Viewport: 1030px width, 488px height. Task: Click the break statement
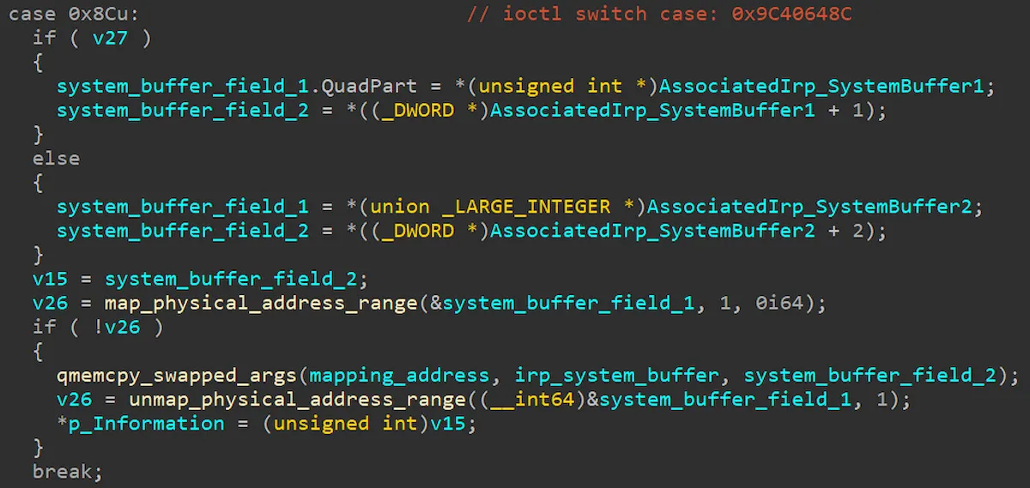pyautogui.click(x=67, y=471)
